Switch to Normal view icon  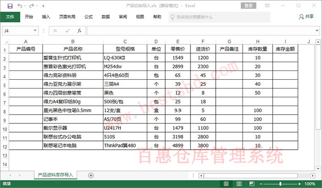click(x=226, y=184)
